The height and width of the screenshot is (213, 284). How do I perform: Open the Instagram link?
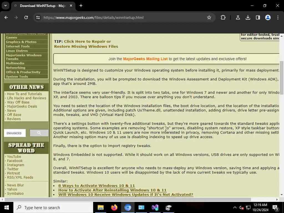coord(16,165)
